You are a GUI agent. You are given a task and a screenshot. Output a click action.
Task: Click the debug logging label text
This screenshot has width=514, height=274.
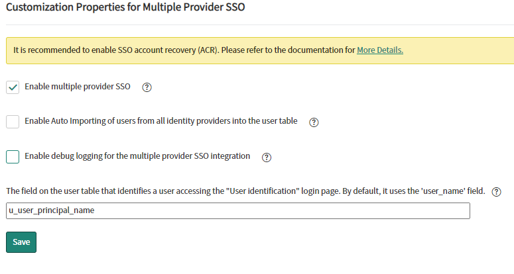point(137,156)
